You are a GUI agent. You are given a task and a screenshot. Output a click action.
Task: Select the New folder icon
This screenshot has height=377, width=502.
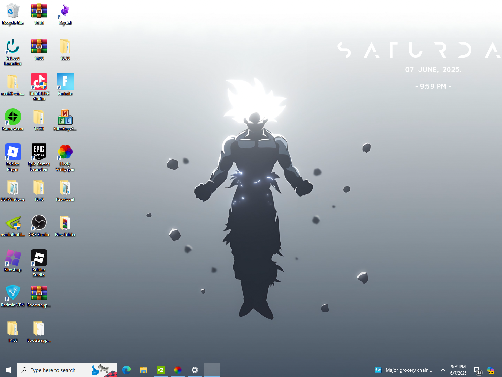tap(65, 226)
